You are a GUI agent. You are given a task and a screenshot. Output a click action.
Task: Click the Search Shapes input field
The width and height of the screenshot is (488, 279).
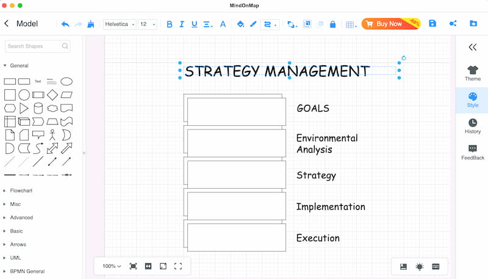pos(37,46)
